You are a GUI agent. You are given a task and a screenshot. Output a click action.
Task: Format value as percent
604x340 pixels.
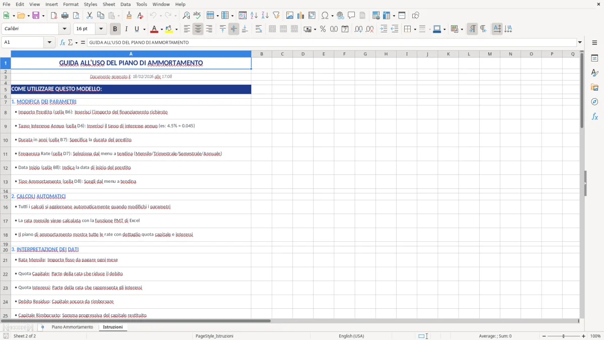(x=323, y=29)
